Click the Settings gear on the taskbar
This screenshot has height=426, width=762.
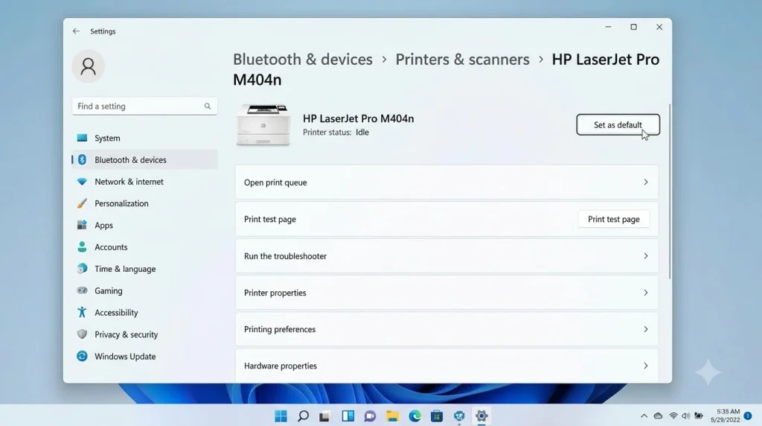[481, 416]
